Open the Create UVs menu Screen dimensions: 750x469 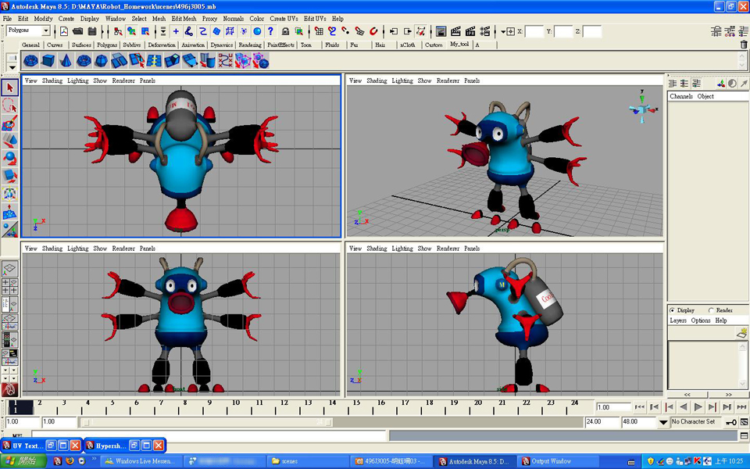tap(283, 19)
